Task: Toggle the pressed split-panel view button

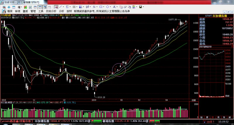Action: 45,7
